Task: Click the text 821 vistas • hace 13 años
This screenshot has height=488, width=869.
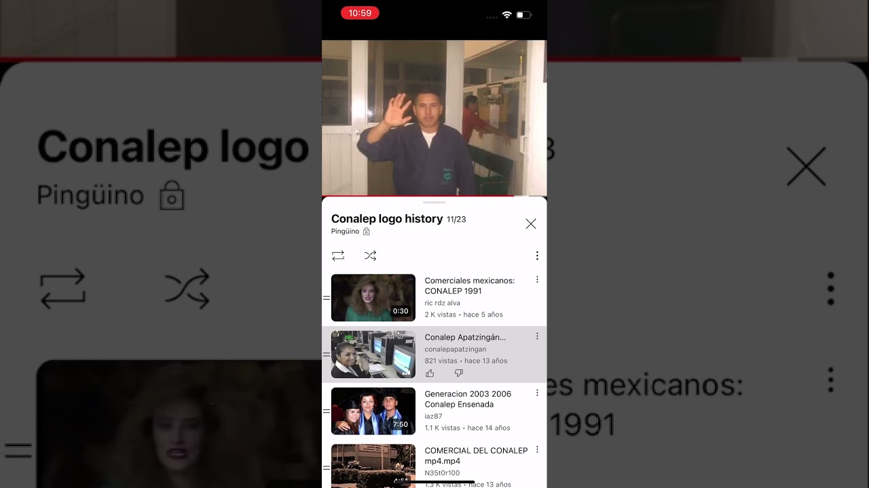Action: (x=466, y=361)
